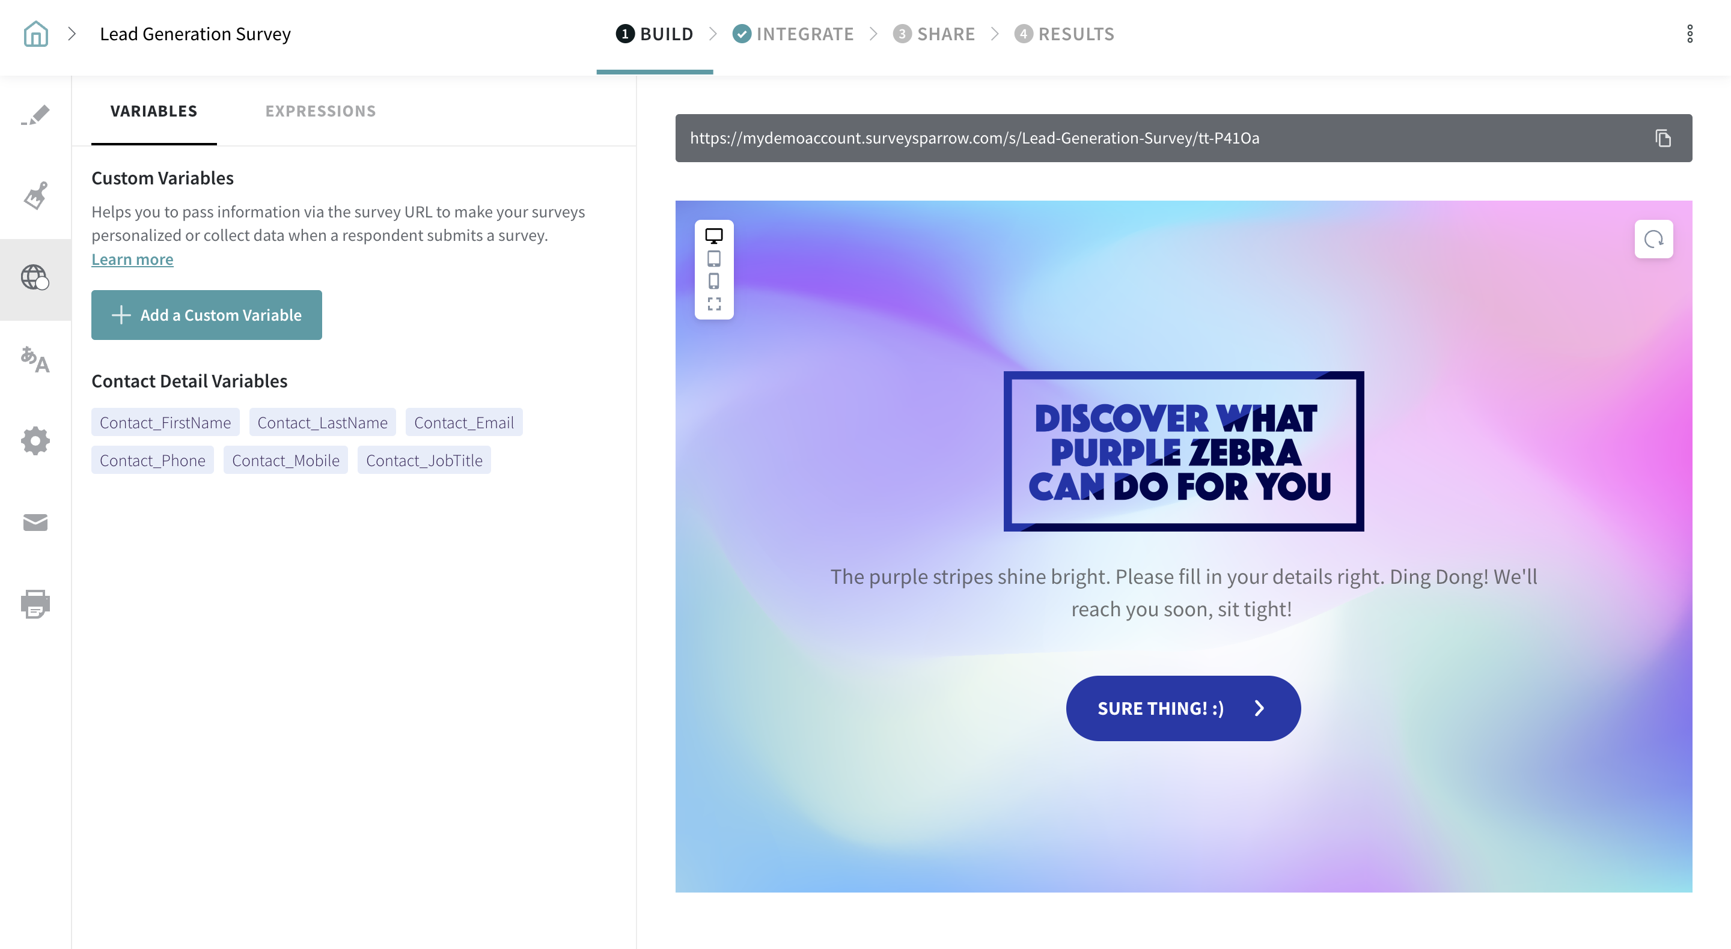Viewport: 1731px width, 949px height.
Task: Open the Learn more link
Action: coord(132,259)
